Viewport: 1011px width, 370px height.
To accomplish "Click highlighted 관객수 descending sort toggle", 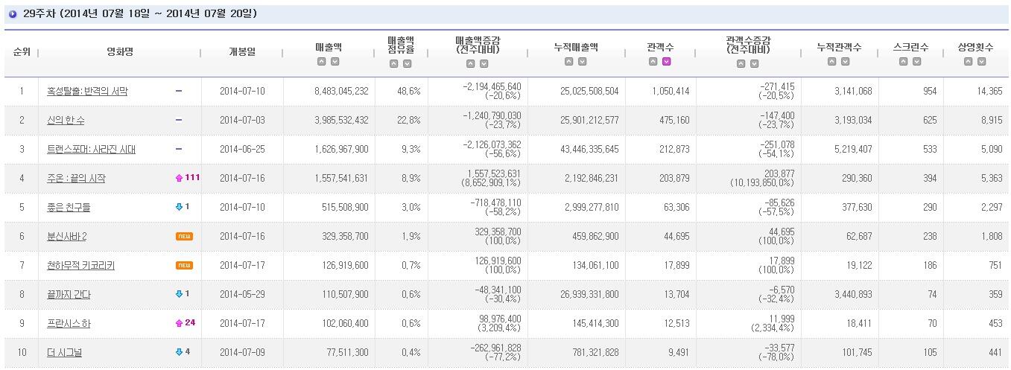I will point(666,62).
